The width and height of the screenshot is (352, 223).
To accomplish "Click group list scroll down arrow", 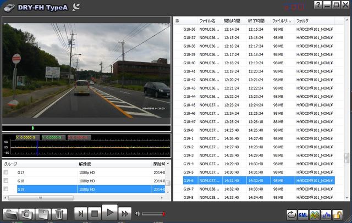I will point(168,192).
